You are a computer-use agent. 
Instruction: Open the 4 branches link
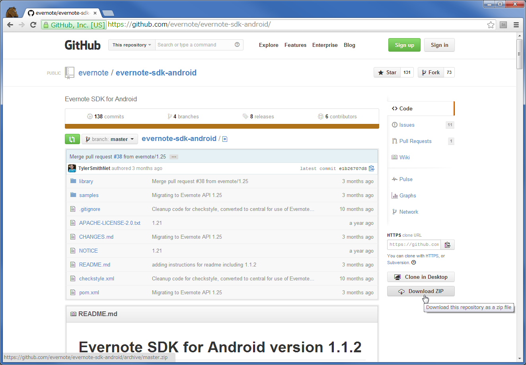pyautogui.click(x=183, y=116)
